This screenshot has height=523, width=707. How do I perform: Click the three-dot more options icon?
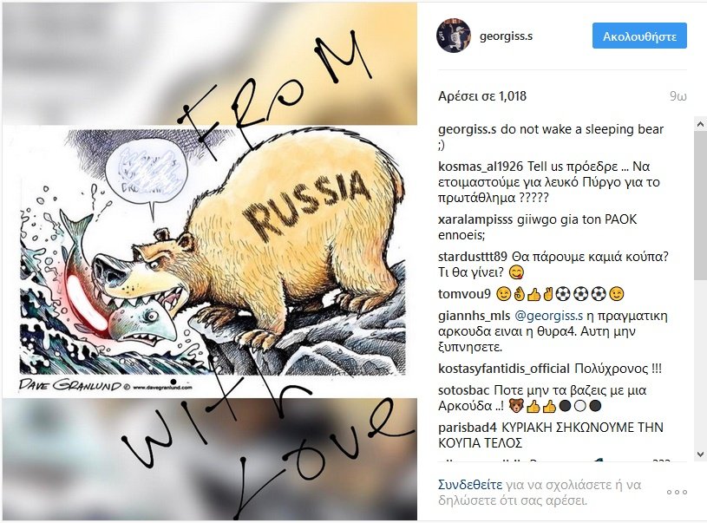(x=677, y=492)
